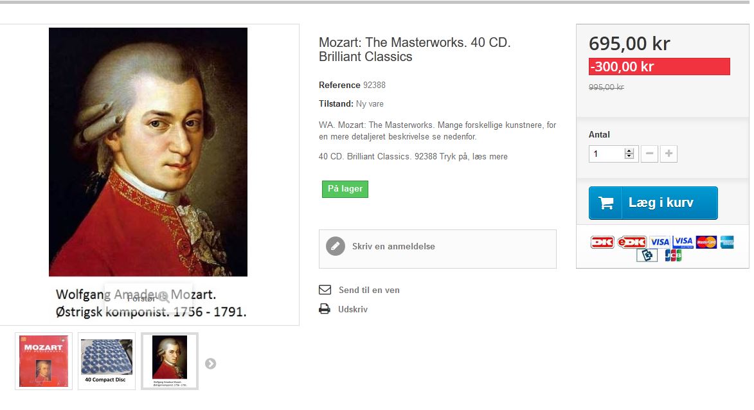
Task: Click the next thumbnails arrow
Action: click(x=211, y=364)
